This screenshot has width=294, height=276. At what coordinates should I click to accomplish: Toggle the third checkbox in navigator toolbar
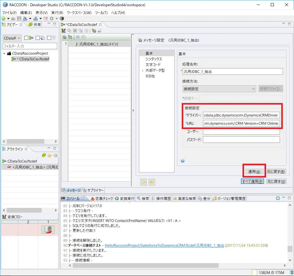point(49,38)
